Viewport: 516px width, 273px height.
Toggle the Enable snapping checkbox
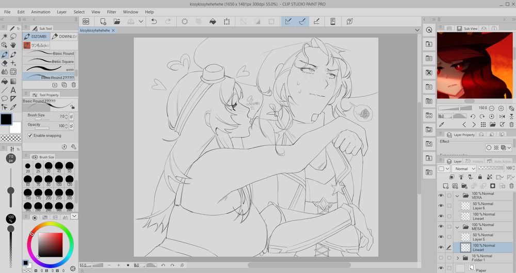(x=30, y=135)
